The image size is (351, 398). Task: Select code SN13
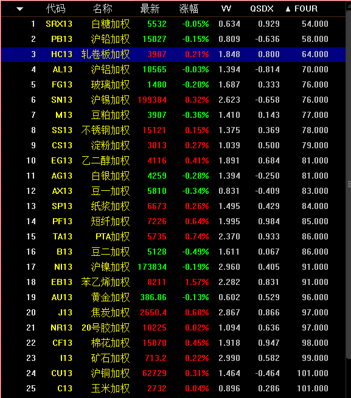coord(61,100)
